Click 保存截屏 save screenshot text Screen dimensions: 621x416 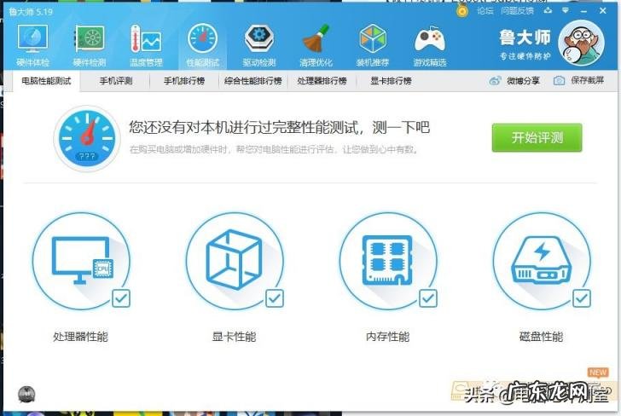pos(588,80)
